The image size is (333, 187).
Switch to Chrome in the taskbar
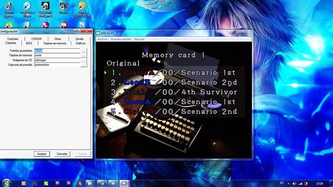click(x=102, y=183)
